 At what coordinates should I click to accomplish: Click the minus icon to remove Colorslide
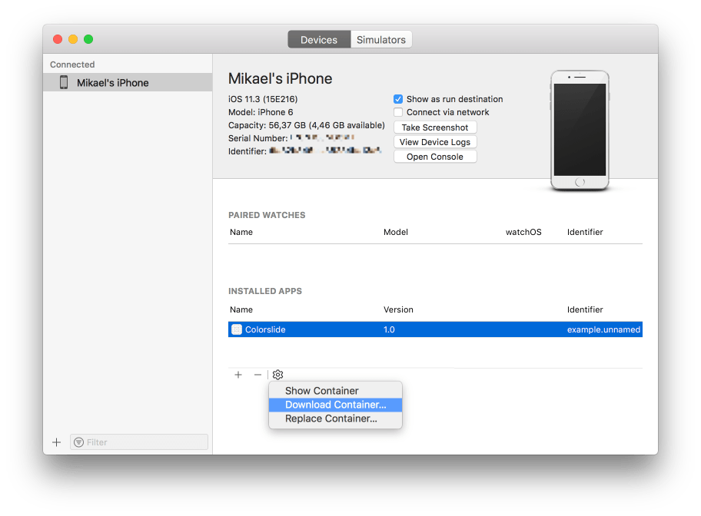257,375
